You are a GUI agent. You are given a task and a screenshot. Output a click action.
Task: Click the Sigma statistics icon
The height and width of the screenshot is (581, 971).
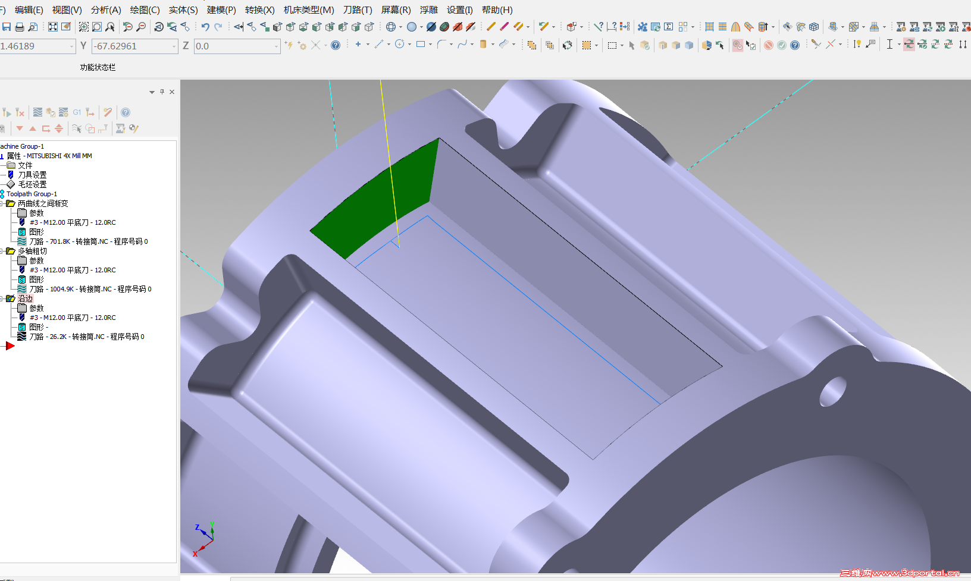point(669,27)
